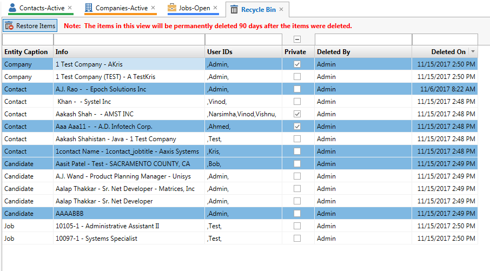This screenshot has width=490, height=271.
Task: Check Private for Khan - Systel Inc
Action: coord(297,102)
